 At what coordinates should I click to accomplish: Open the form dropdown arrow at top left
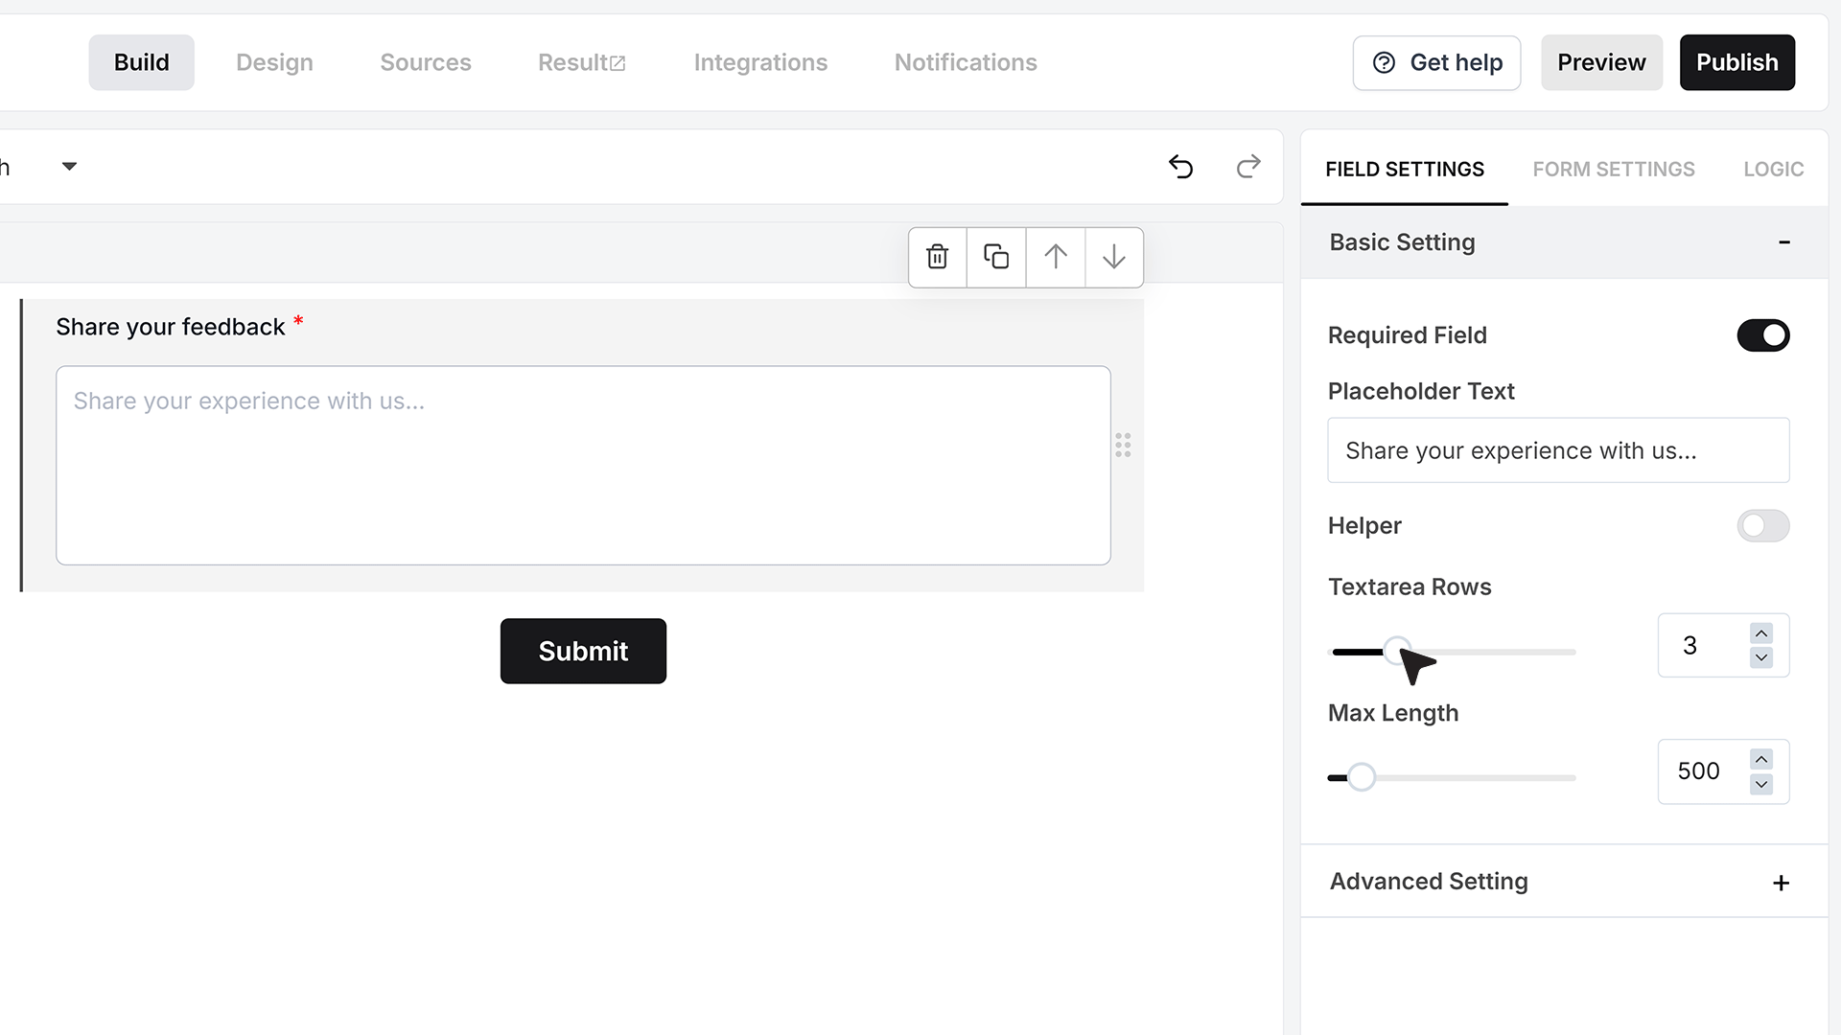[69, 167]
